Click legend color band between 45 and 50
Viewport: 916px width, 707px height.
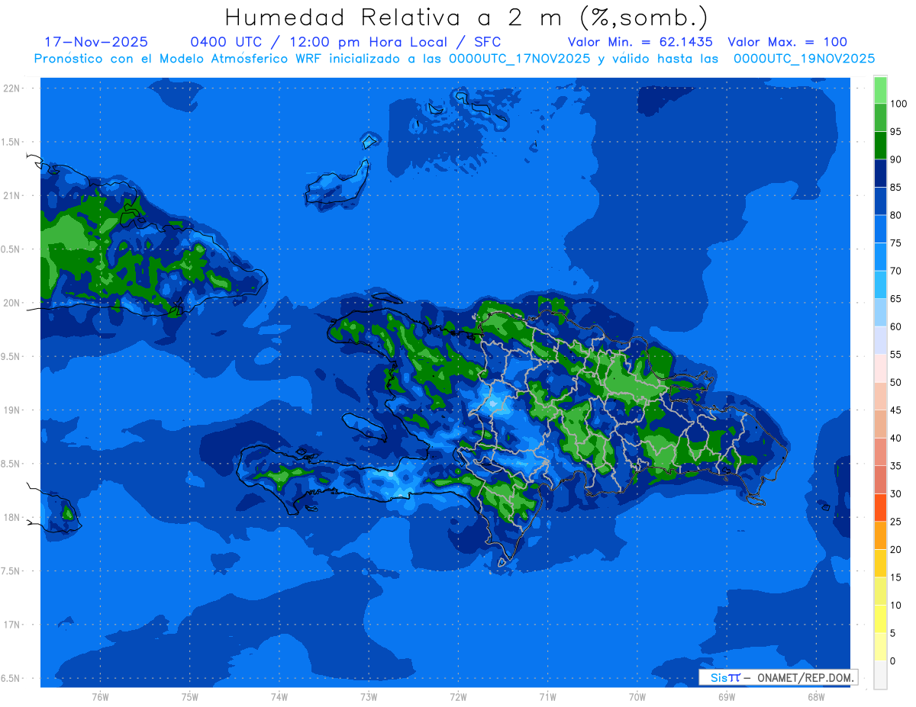coord(880,396)
